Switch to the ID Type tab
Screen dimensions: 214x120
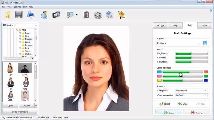tap(160, 25)
